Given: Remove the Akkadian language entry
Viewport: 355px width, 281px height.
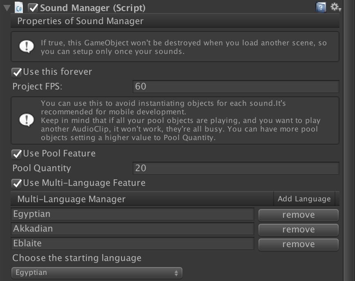Looking at the screenshot, I should 298,230.
